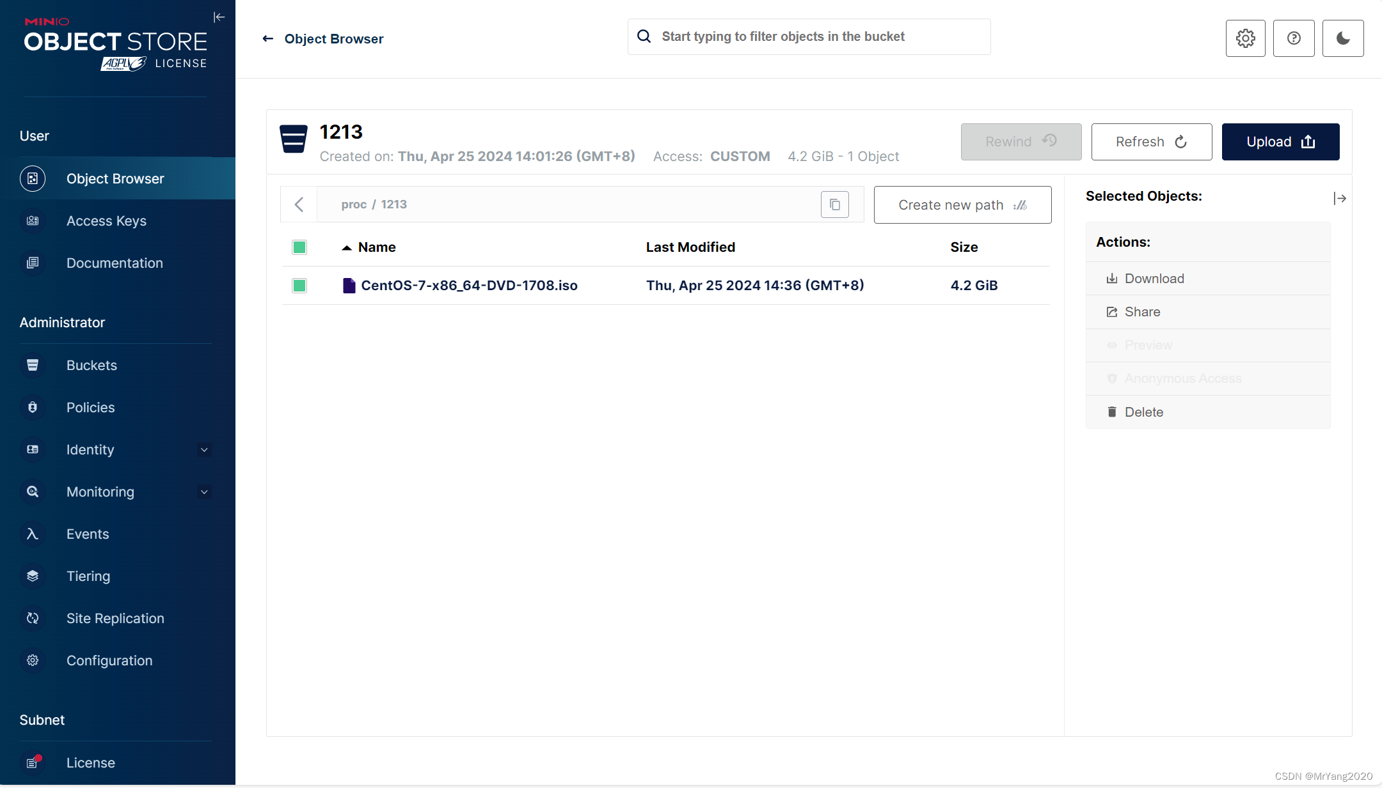Collapse the sidebar with the top arrow icon
Image resolution: width=1382 pixels, height=788 pixels.
pyautogui.click(x=219, y=17)
